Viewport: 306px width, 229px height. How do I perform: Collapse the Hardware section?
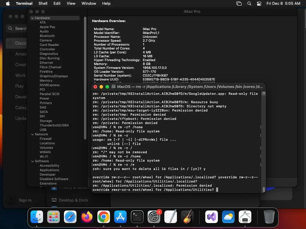(x=32, y=18)
